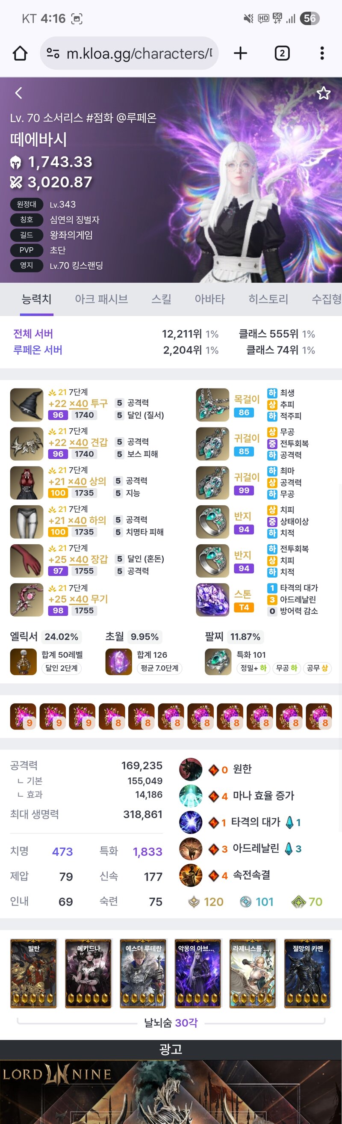Select the 히스토리 tab

click(268, 299)
